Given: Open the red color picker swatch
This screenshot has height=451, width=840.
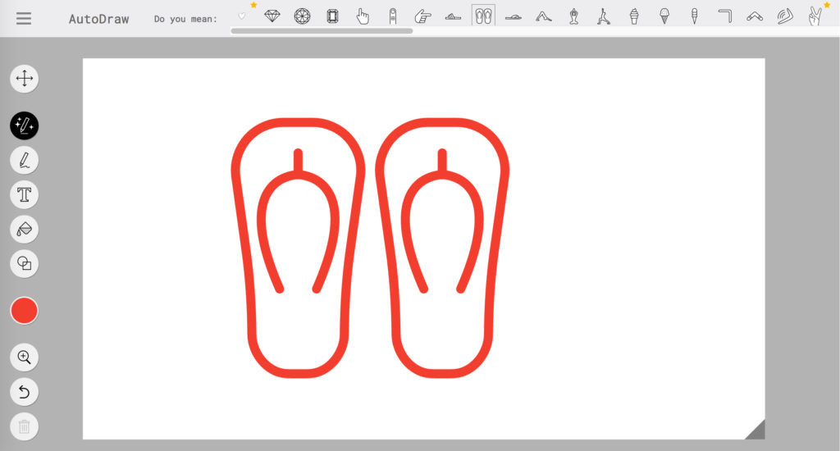Looking at the screenshot, I should coord(24,311).
